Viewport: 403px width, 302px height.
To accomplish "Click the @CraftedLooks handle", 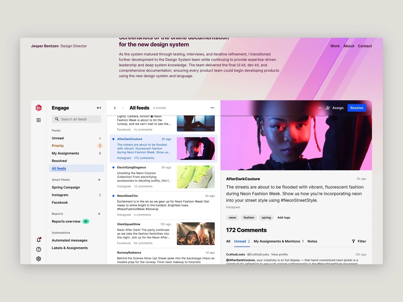I will (258, 254).
